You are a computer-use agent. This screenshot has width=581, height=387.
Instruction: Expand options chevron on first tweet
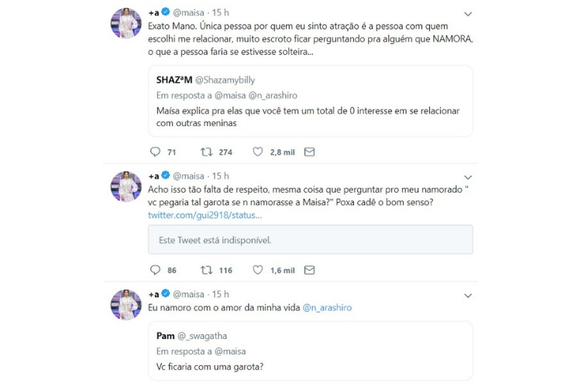tap(467, 13)
